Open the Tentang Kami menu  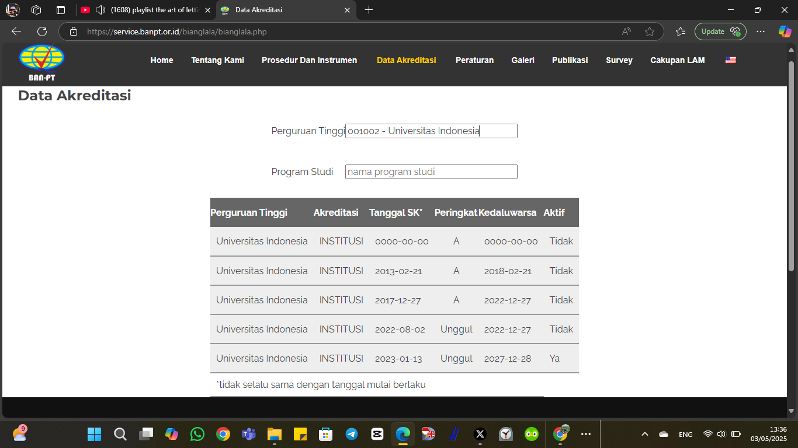[x=217, y=60]
